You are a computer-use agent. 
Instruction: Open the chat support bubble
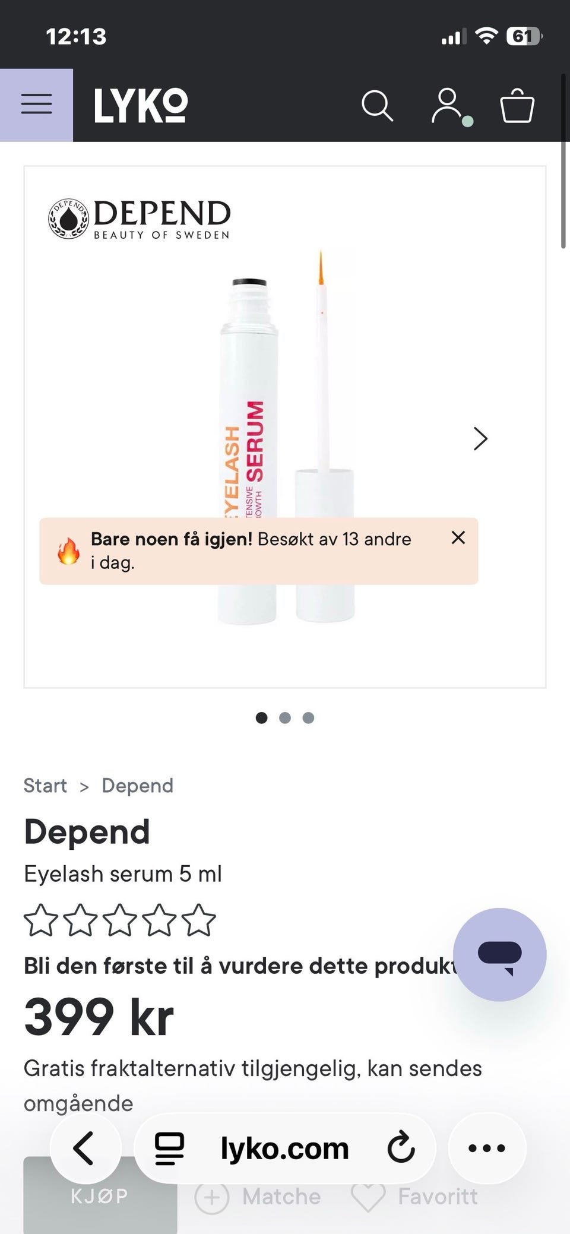click(499, 954)
